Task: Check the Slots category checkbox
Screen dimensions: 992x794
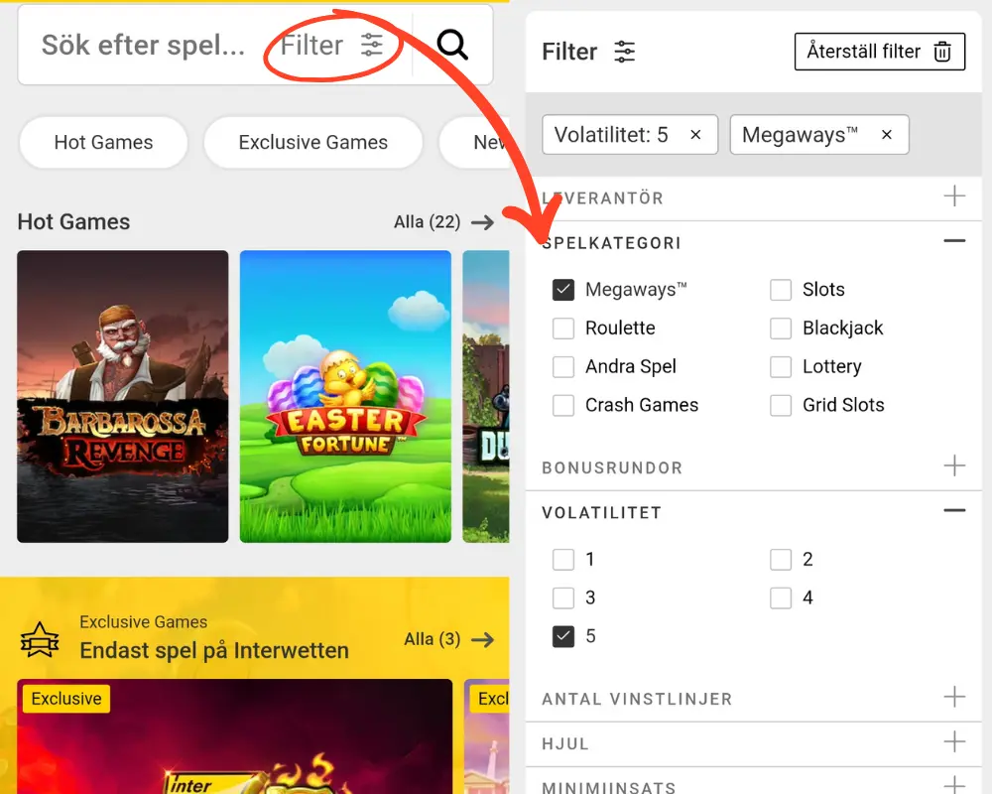Action: coord(781,290)
